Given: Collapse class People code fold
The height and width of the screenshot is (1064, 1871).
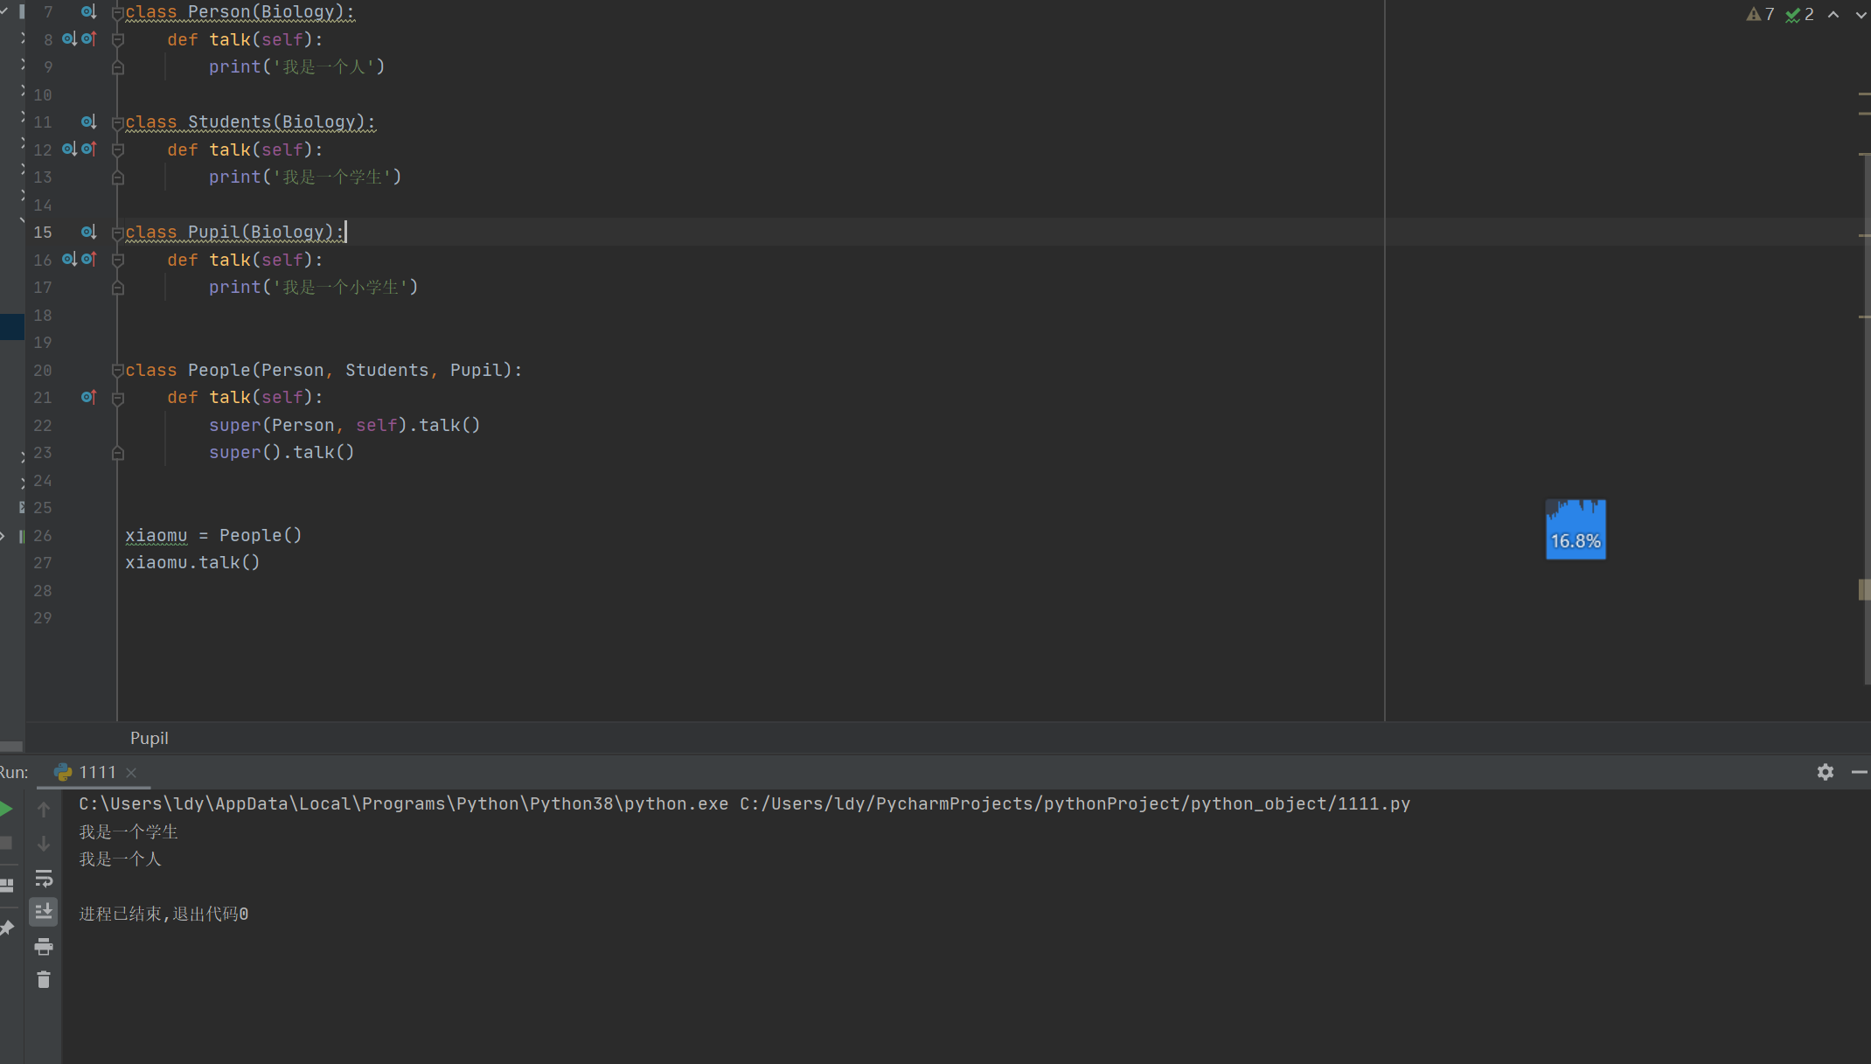Looking at the screenshot, I should 118,371.
